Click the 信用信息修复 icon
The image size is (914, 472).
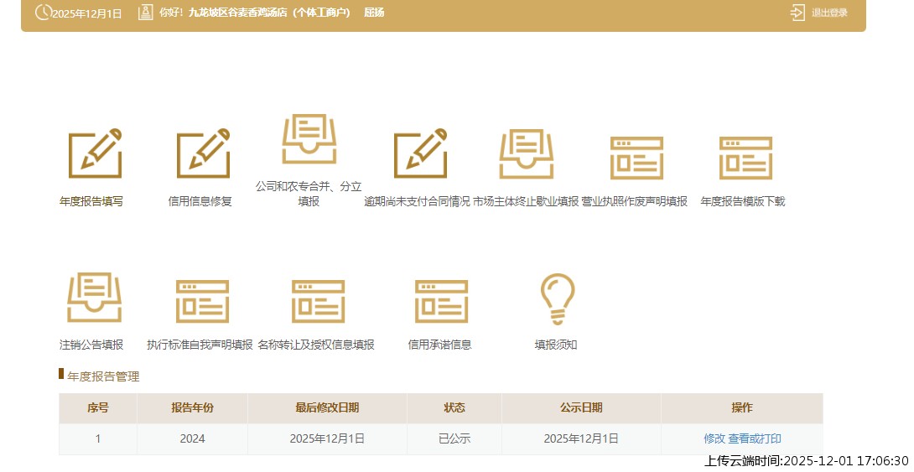(202, 154)
